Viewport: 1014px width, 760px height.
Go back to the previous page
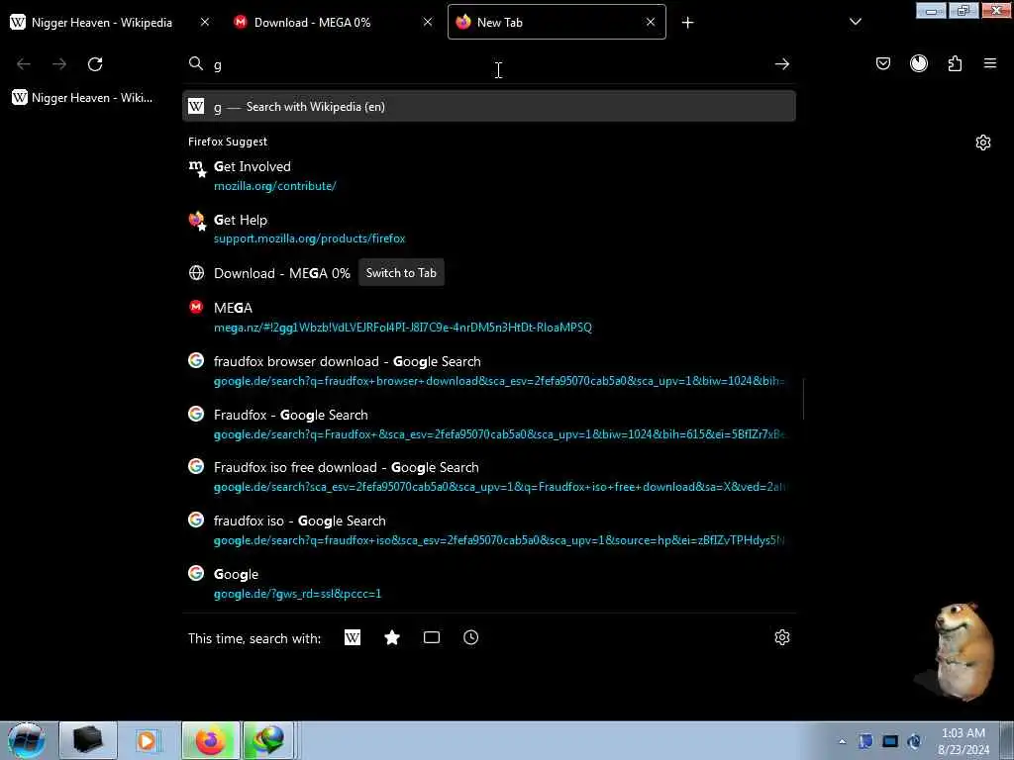[24, 64]
